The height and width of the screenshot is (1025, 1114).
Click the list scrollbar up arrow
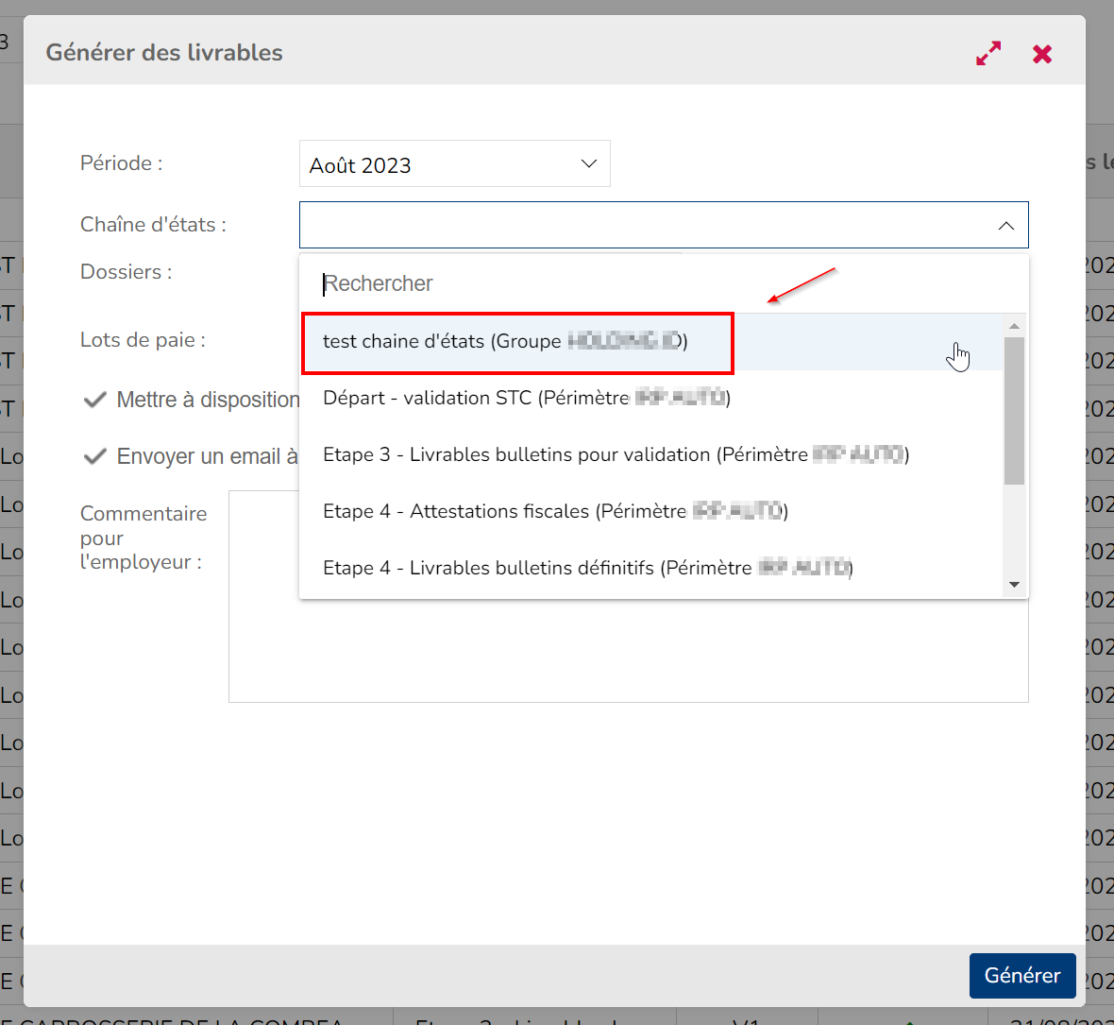pyautogui.click(x=1015, y=326)
